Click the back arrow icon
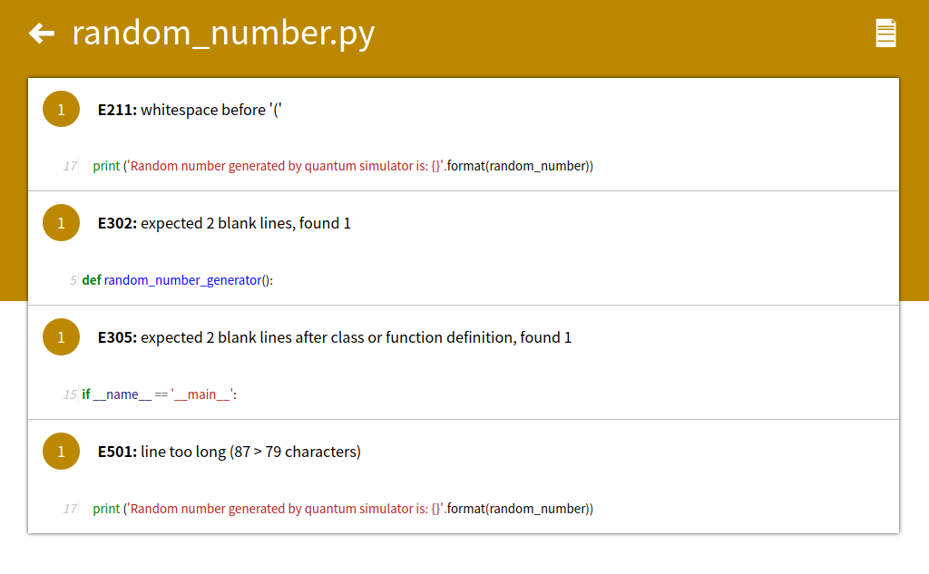This screenshot has height=574, width=929. point(42,34)
